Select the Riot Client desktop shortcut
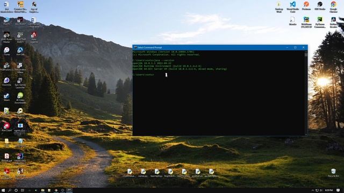The height and width of the screenshot is (193, 344). coord(6,127)
